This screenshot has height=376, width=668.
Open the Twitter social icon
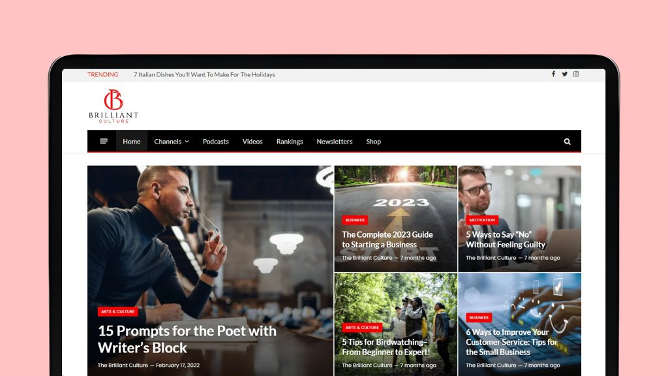(x=564, y=74)
